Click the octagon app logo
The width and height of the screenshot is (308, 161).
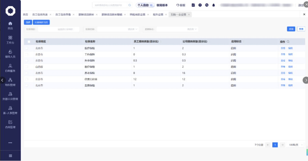[11, 11]
